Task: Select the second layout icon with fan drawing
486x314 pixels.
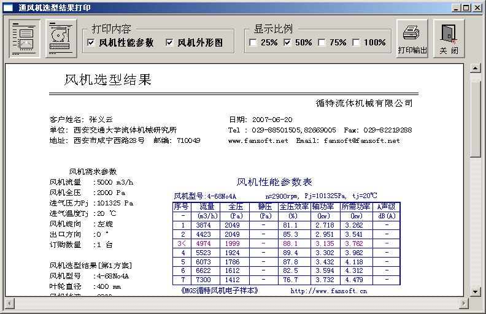Action: (61, 39)
